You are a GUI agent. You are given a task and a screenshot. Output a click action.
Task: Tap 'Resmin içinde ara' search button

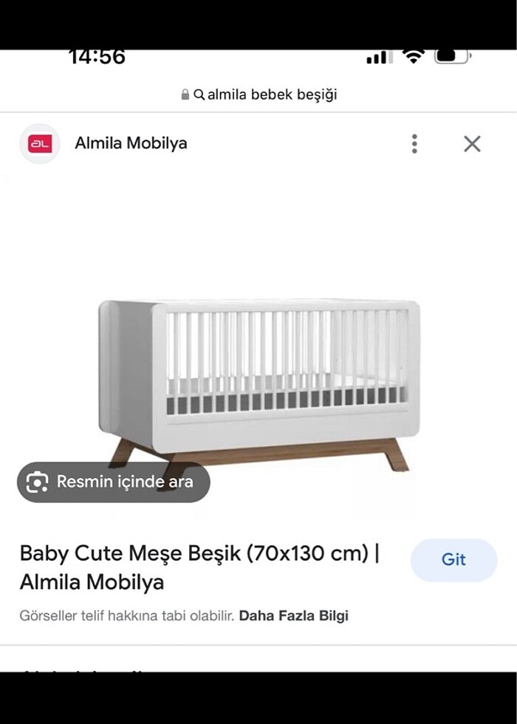click(x=114, y=482)
